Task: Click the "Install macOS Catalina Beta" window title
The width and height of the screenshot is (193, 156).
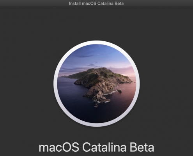Action: (96, 4)
